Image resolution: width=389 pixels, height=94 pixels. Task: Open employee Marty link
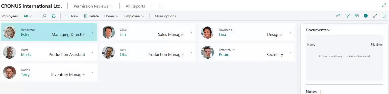(26, 55)
